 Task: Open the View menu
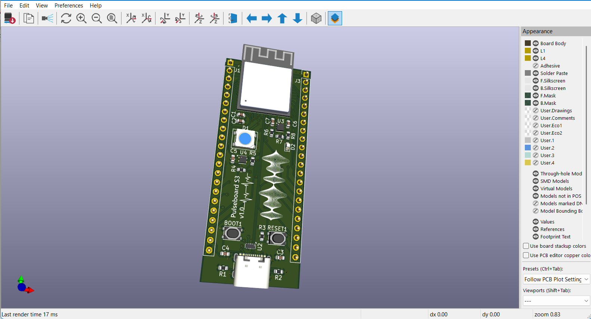click(x=41, y=6)
